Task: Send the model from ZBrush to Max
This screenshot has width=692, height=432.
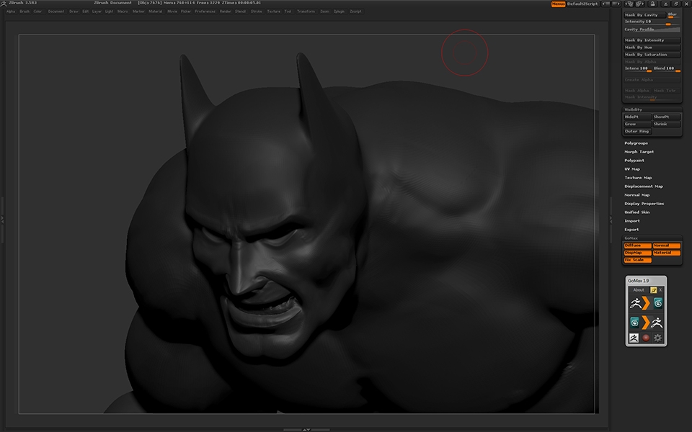Action: [x=646, y=303]
